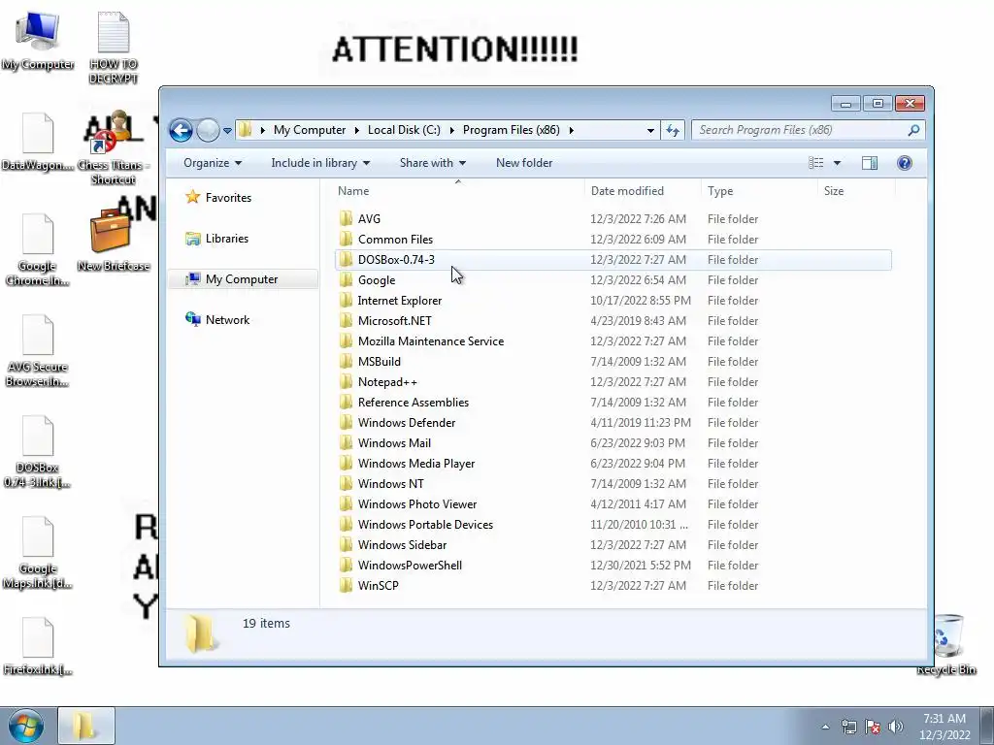Open the Share with menu
Screen dimensions: 994x745
click(x=432, y=163)
